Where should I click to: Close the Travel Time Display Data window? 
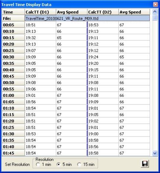coord(156,5)
